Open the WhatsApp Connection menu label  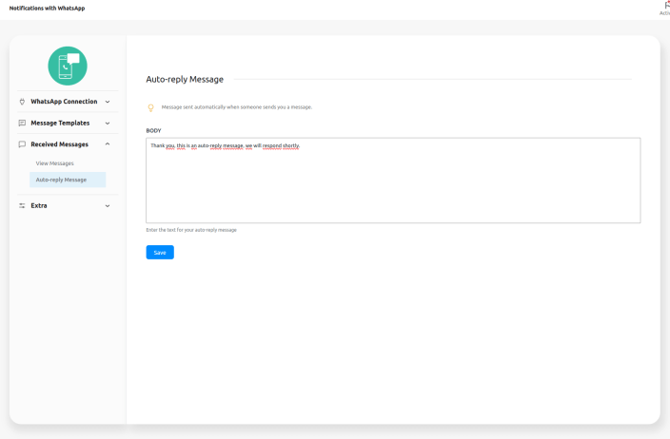[x=64, y=102]
